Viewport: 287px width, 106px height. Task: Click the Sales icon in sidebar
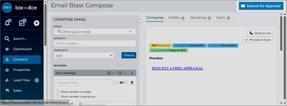point(7,91)
